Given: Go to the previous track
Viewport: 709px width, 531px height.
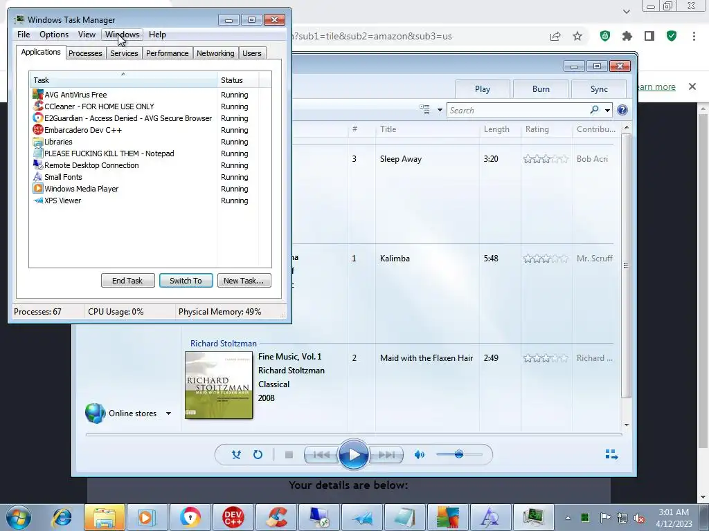Looking at the screenshot, I should coord(321,455).
